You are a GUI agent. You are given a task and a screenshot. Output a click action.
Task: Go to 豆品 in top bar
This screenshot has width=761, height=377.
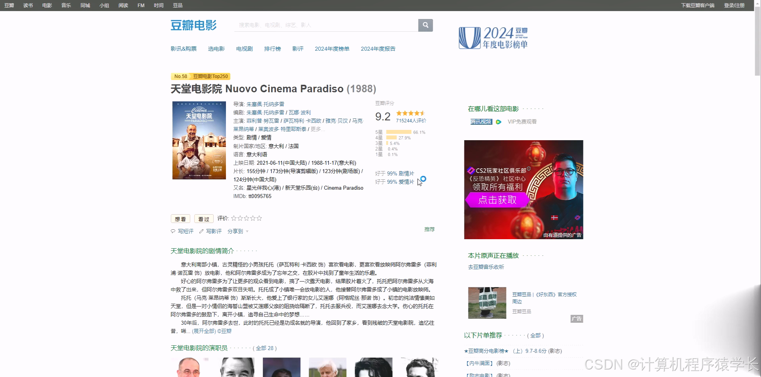point(178,6)
